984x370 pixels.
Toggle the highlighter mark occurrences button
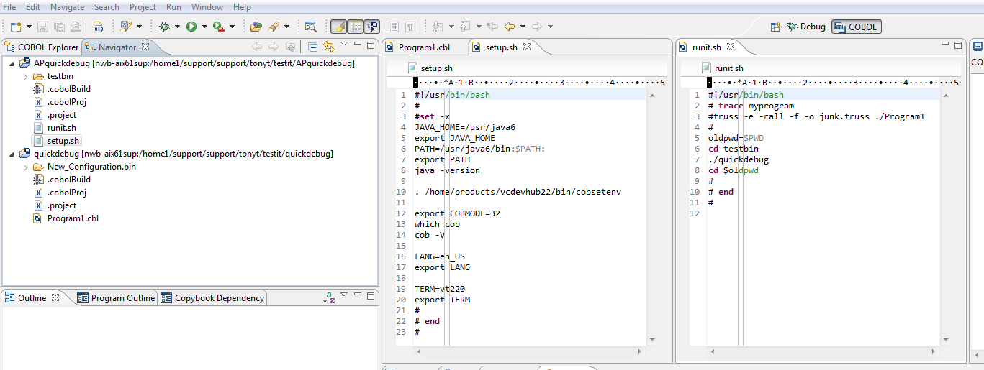coord(338,27)
